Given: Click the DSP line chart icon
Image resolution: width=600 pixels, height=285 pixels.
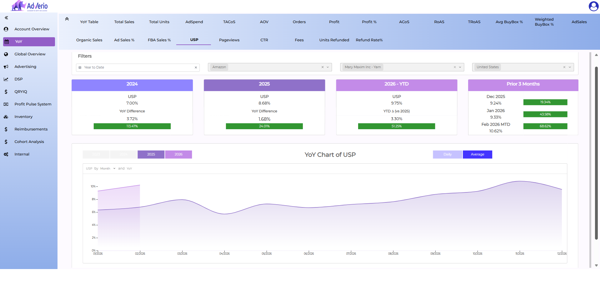Looking at the screenshot, I should 6,79.
